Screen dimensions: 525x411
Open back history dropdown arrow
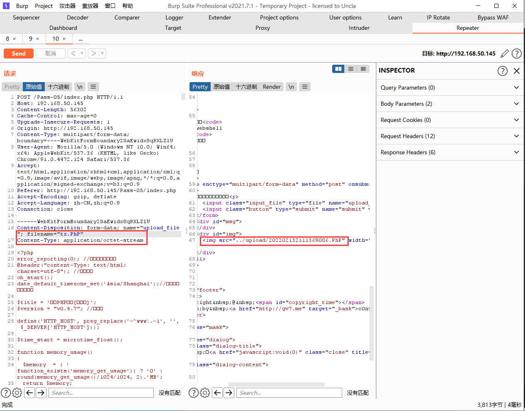coord(82,54)
